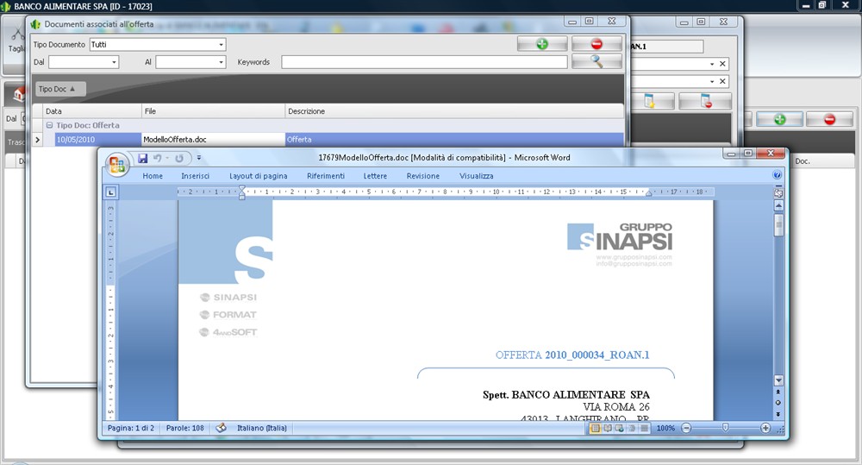Image resolution: width=862 pixels, height=465 pixels.
Task: Clear the upper combo box with its X
Action: click(x=722, y=64)
